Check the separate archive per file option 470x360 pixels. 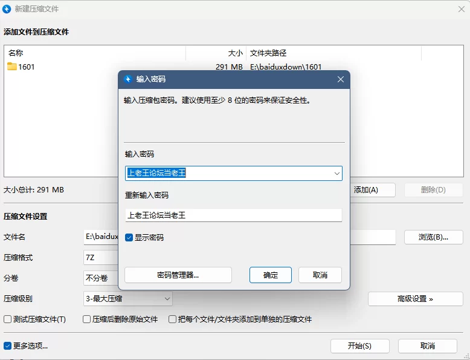173,319
